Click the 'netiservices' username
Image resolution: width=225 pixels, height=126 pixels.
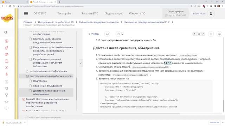(x=198, y=13)
